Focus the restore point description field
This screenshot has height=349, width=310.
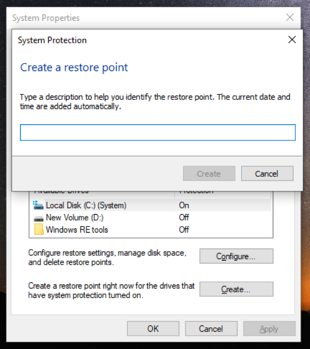157,133
